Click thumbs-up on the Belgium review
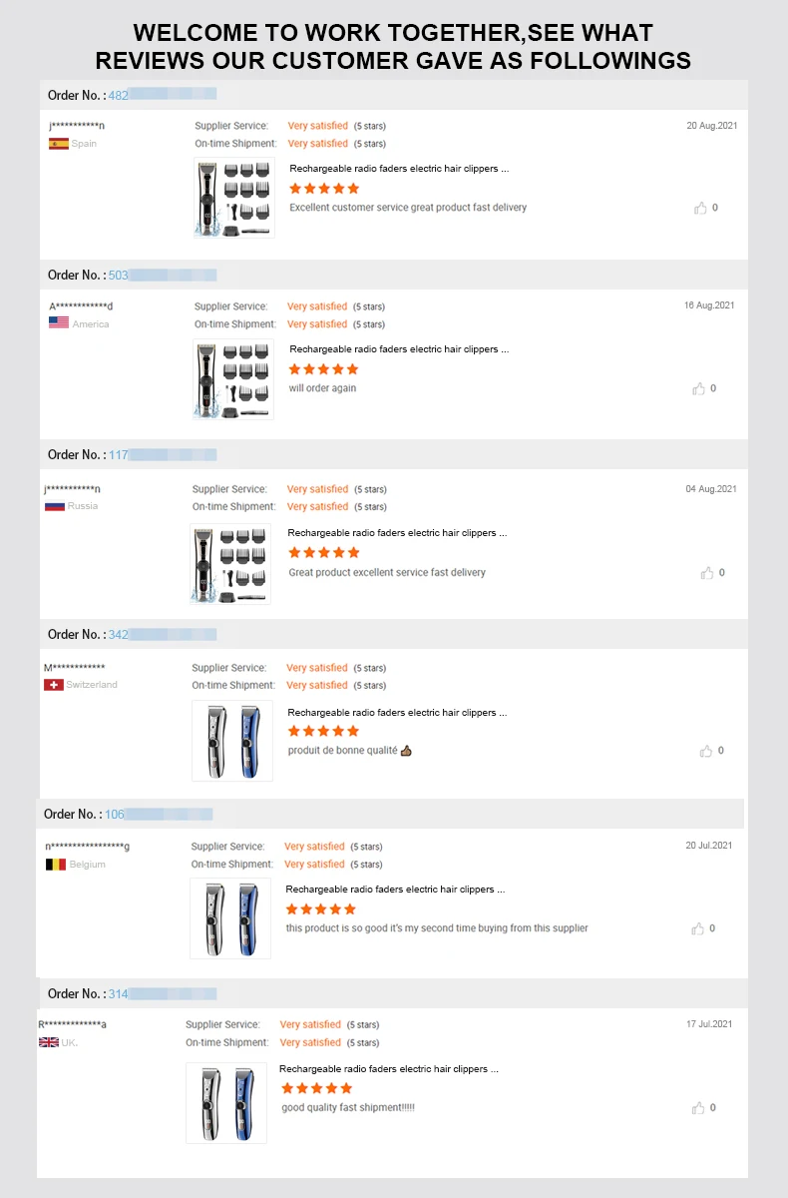This screenshot has height=1198, width=788. pyautogui.click(x=698, y=928)
